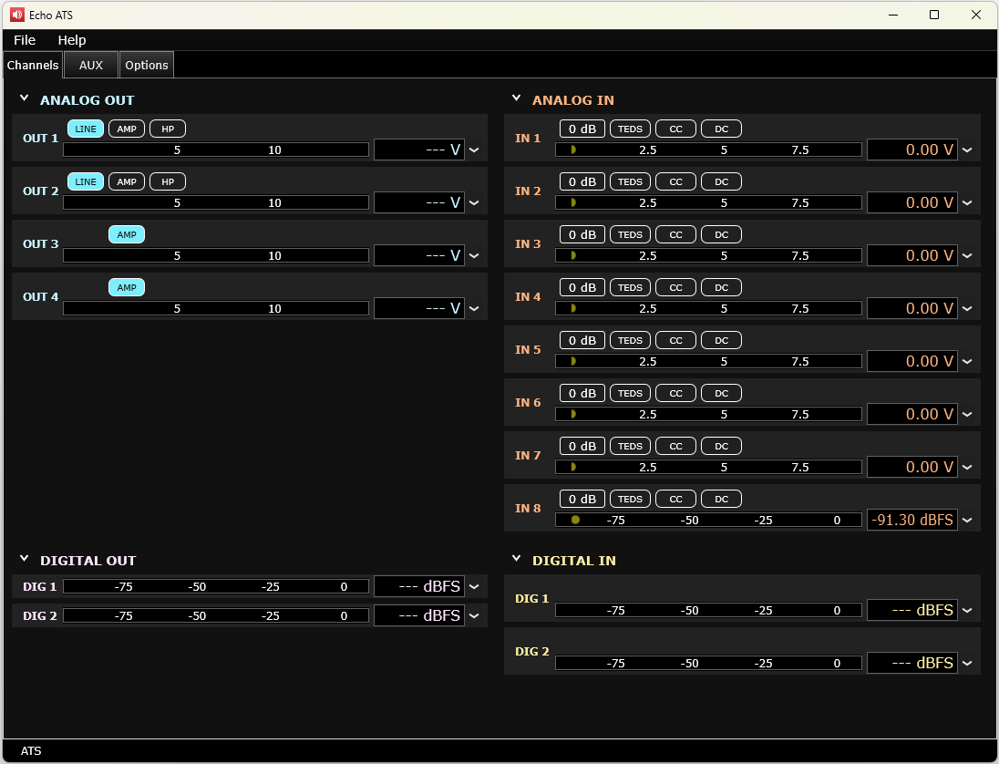Click the Echo ATS app icon in title bar
The height and width of the screenshot is (764, 999).
click(16, 15)
